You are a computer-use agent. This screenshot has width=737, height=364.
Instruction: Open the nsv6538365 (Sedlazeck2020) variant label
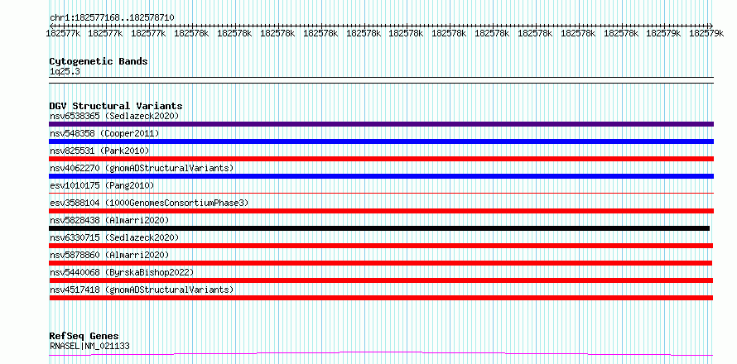click(x=114, y=116)
